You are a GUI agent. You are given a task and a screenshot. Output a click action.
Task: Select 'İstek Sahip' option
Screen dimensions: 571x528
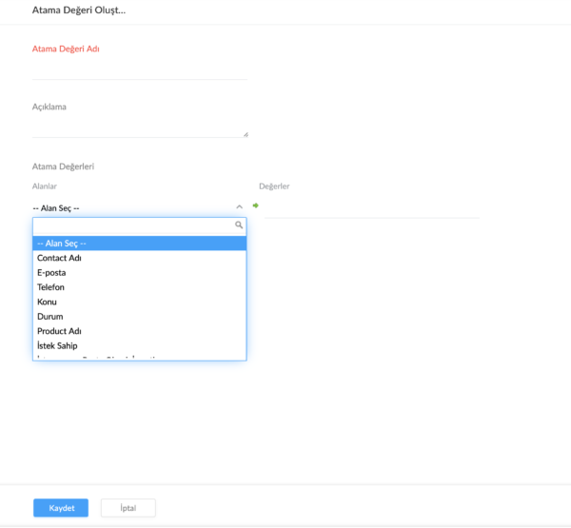(139, 345)
